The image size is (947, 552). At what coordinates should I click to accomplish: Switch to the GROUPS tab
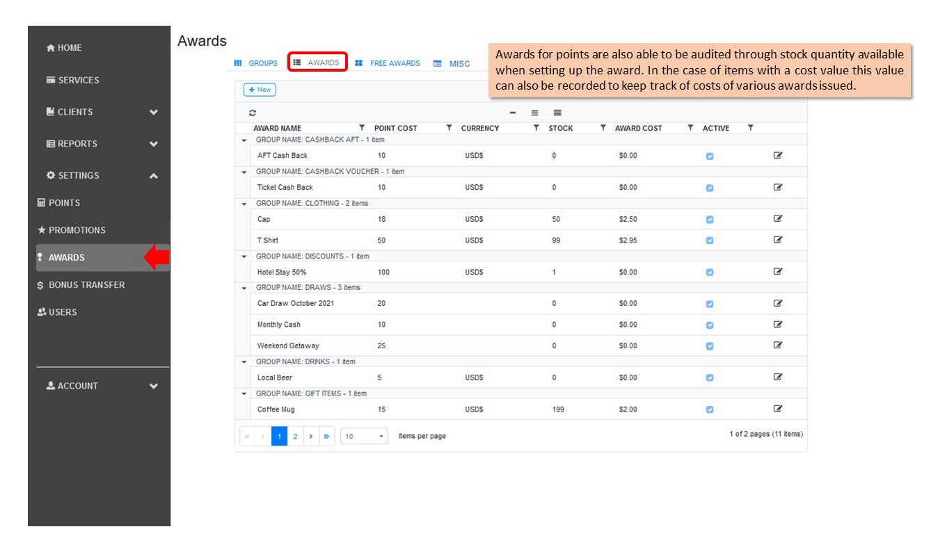pos(255,63)
